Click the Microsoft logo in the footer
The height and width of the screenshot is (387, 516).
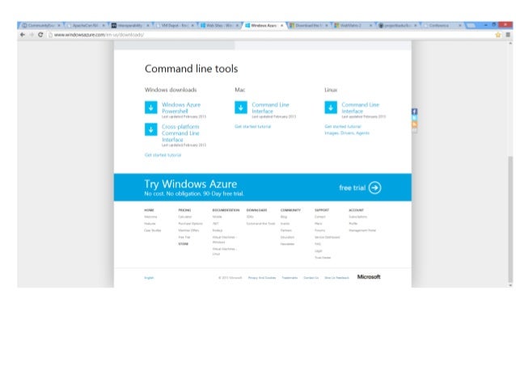369,277
